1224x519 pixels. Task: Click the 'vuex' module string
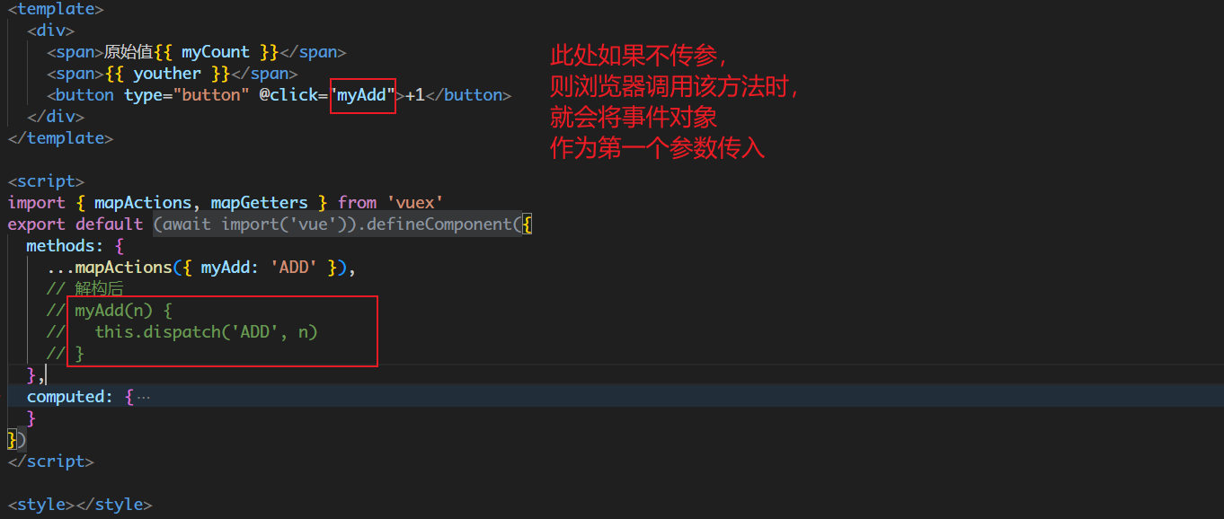pos(416,203)
